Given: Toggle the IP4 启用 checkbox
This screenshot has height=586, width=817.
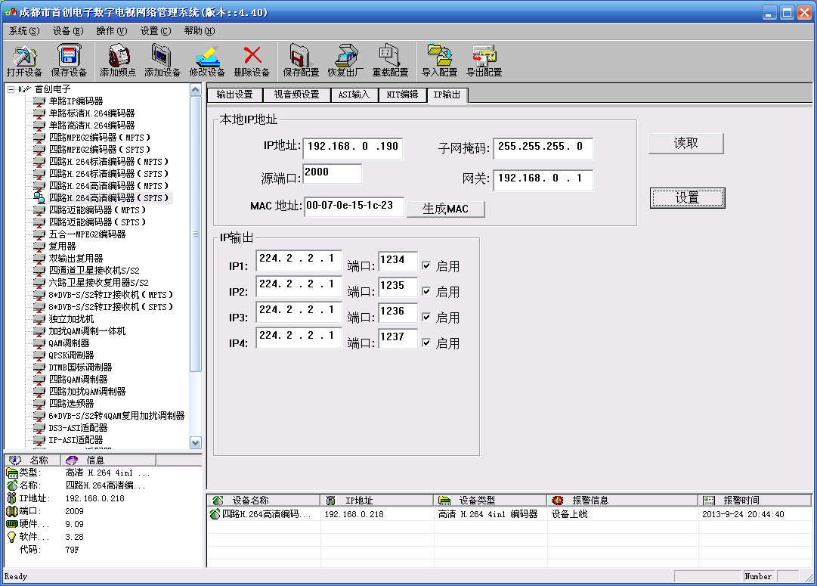Looking at the screenshot, I should (426, 343).
